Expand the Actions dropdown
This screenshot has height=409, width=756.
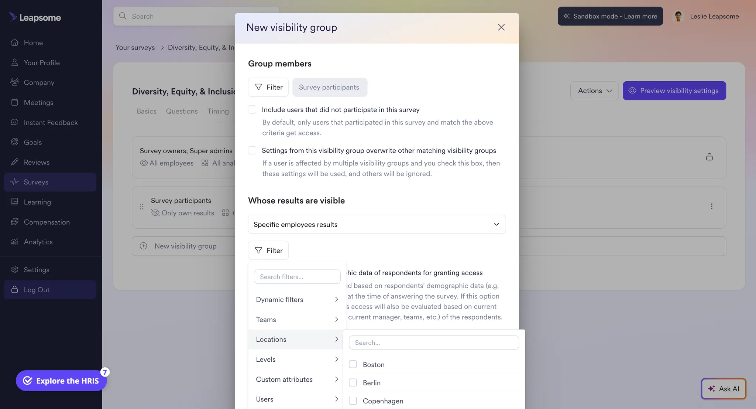(594, 91)
